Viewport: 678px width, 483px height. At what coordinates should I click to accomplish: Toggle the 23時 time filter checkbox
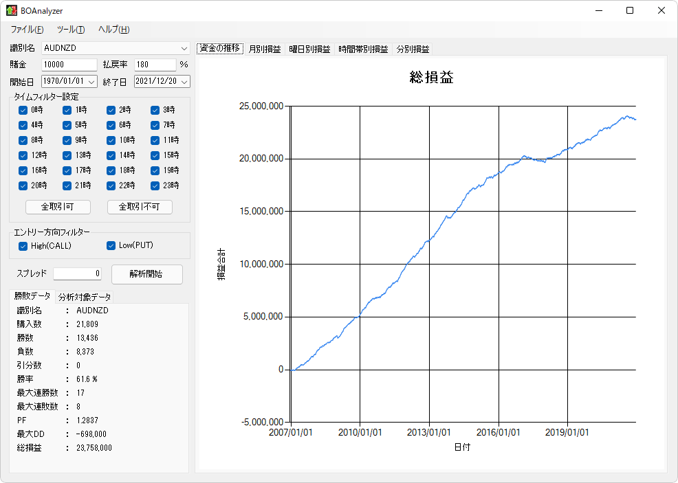tap(155, 186)
